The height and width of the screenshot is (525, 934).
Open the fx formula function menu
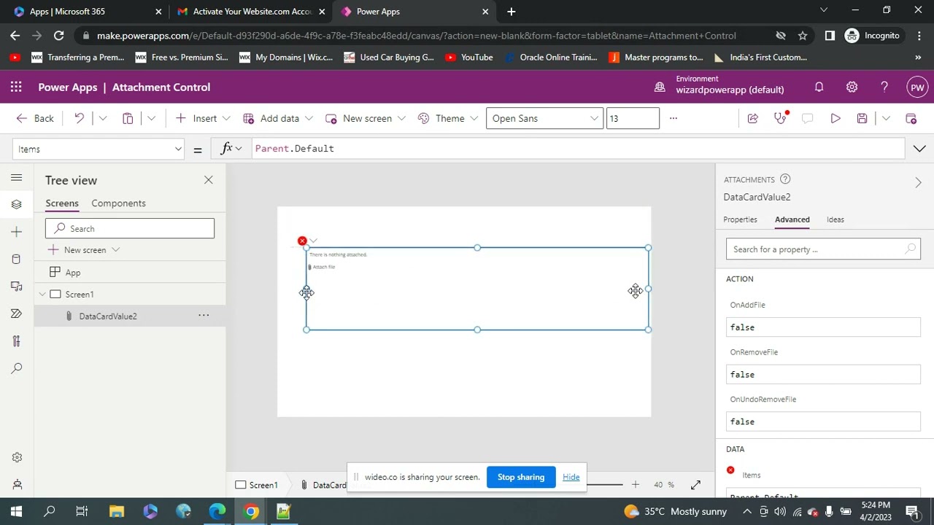click(x=231, y=149)
